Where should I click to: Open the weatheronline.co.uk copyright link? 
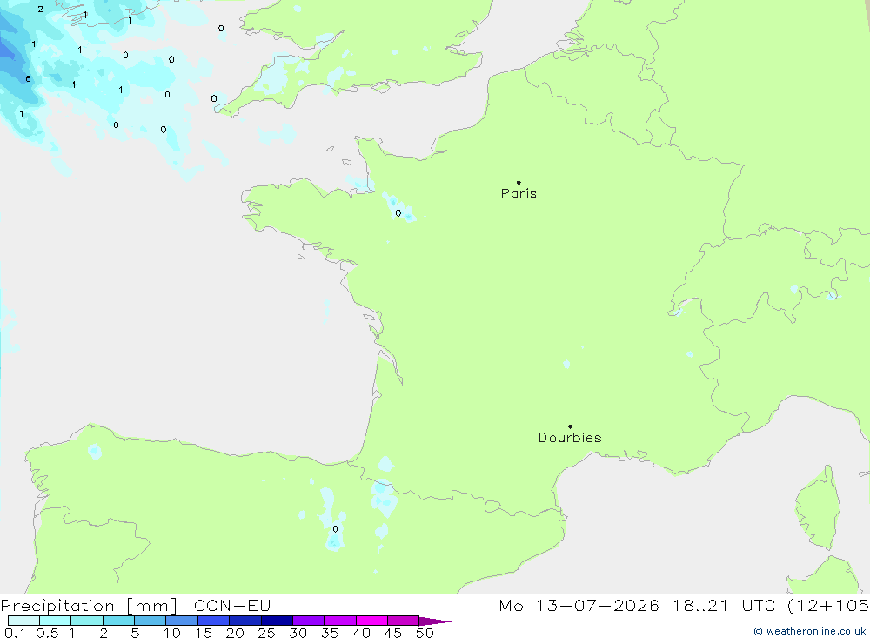coord(810,631)
